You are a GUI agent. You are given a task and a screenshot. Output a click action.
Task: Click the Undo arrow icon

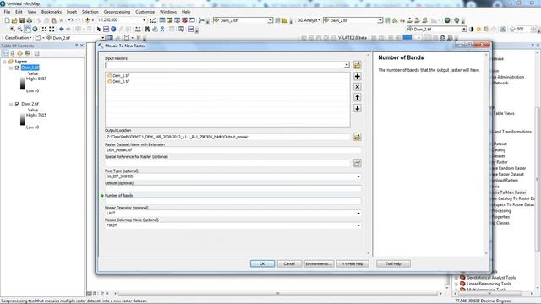pyautogui.click(x=70, y=20)
